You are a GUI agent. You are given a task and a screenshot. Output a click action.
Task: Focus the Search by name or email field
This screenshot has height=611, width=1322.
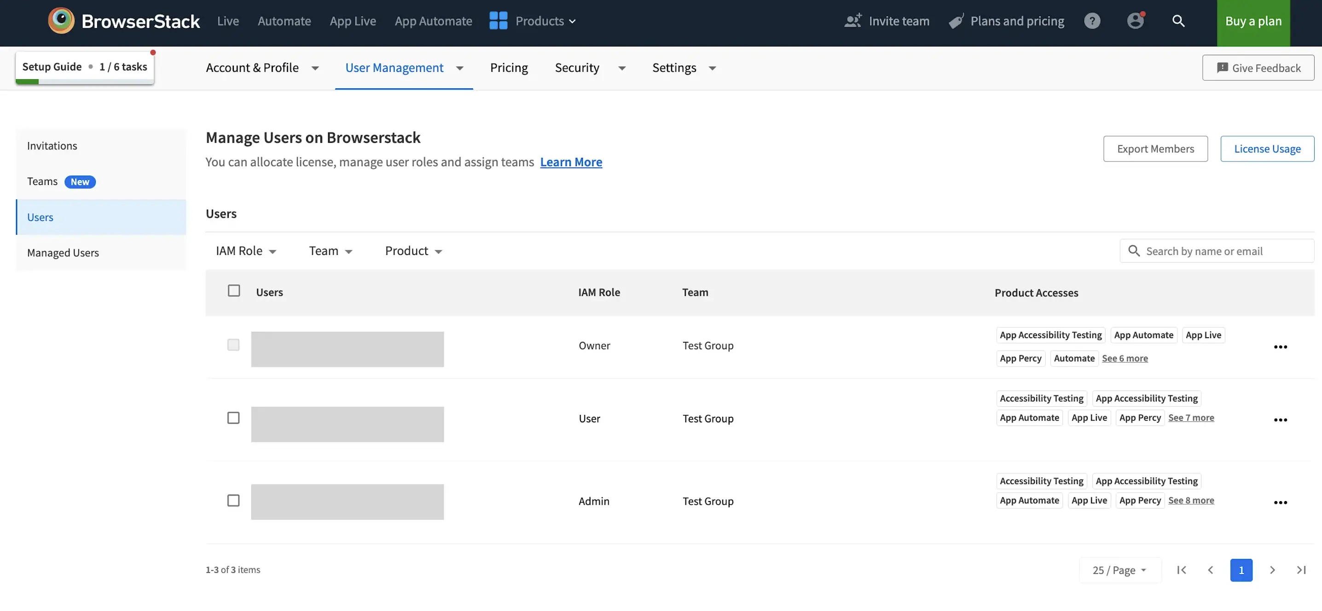[x=1217, y=251]
